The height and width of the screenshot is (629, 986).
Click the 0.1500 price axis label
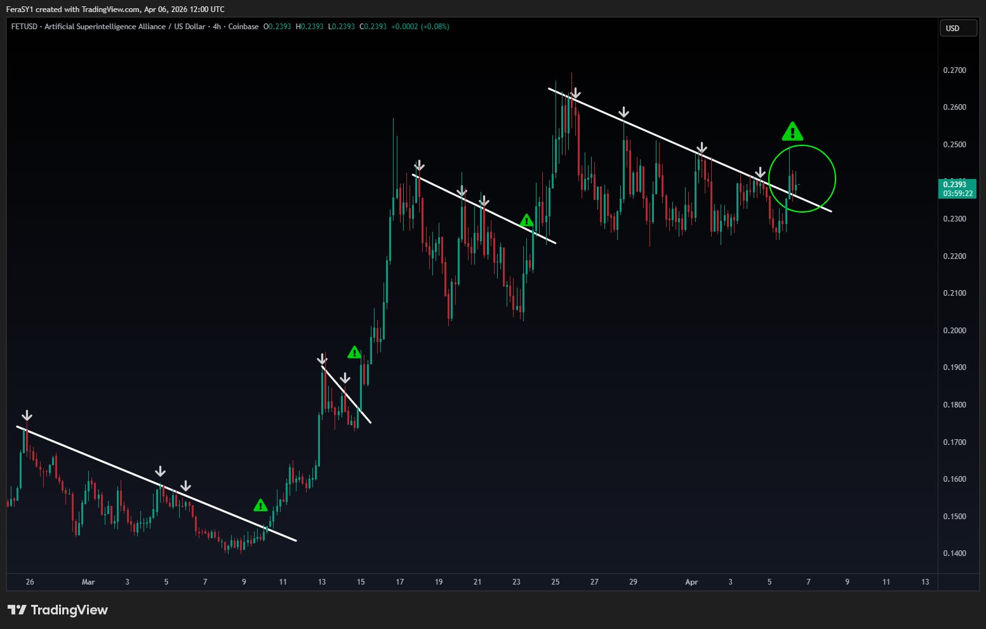pos(955,517)
